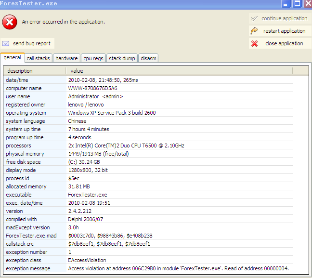Close the ForexTester.exe error window

(308, 3)
